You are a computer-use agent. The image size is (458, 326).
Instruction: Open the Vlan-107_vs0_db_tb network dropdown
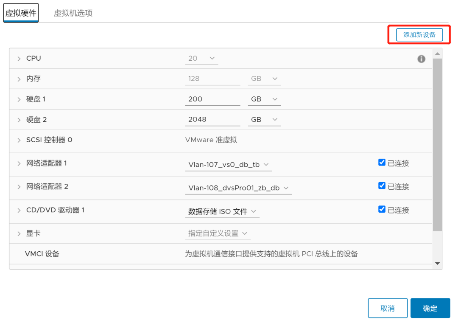tap(229, 165)
